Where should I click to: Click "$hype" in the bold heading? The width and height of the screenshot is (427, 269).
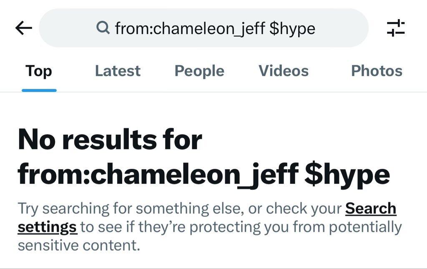(x=347, y=175)
